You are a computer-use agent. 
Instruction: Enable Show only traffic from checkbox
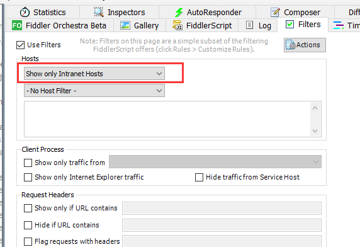(x=28, y=163)
